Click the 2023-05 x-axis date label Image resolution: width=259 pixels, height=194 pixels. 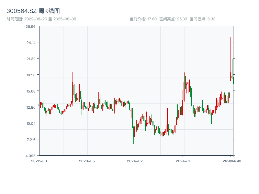(x=87, y=161)
